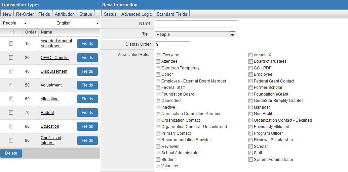The width and height of the screenshot is (348, 172).
Task: Click Re-Order in the Transaction Types toolbar
Action: coord(25,14)
